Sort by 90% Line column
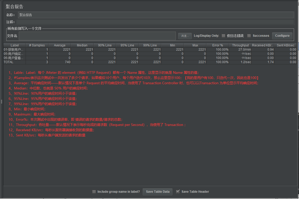Viewport: 299px width, 199px height. point(105,45)
